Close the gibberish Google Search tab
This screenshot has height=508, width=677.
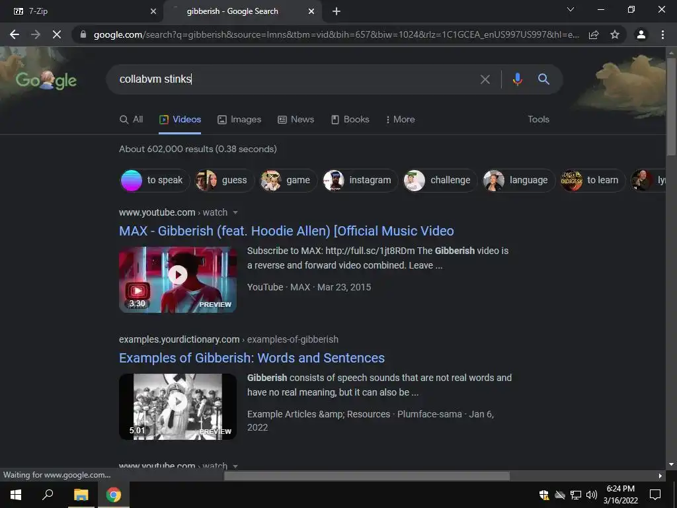tap(311, 11)
